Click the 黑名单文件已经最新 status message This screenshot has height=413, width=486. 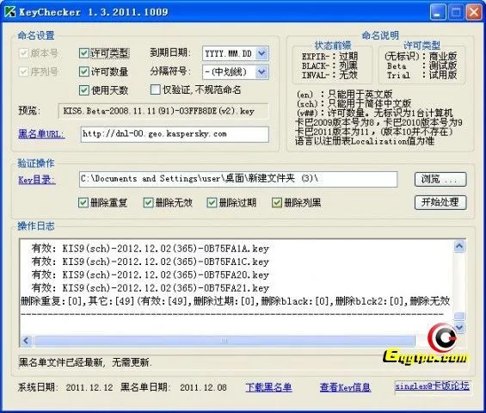pyautogui.click(x=85, y=362)
